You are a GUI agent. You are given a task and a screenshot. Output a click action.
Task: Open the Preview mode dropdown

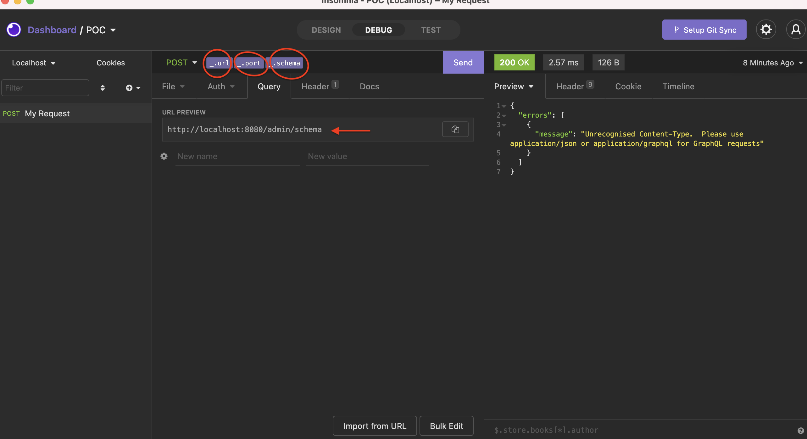(x=513, y=86)
